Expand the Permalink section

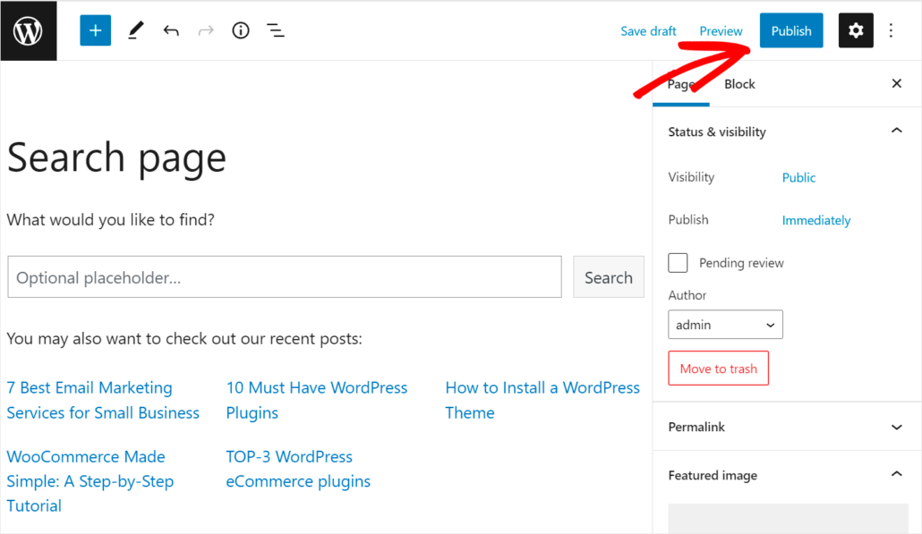tap(896, 427)
